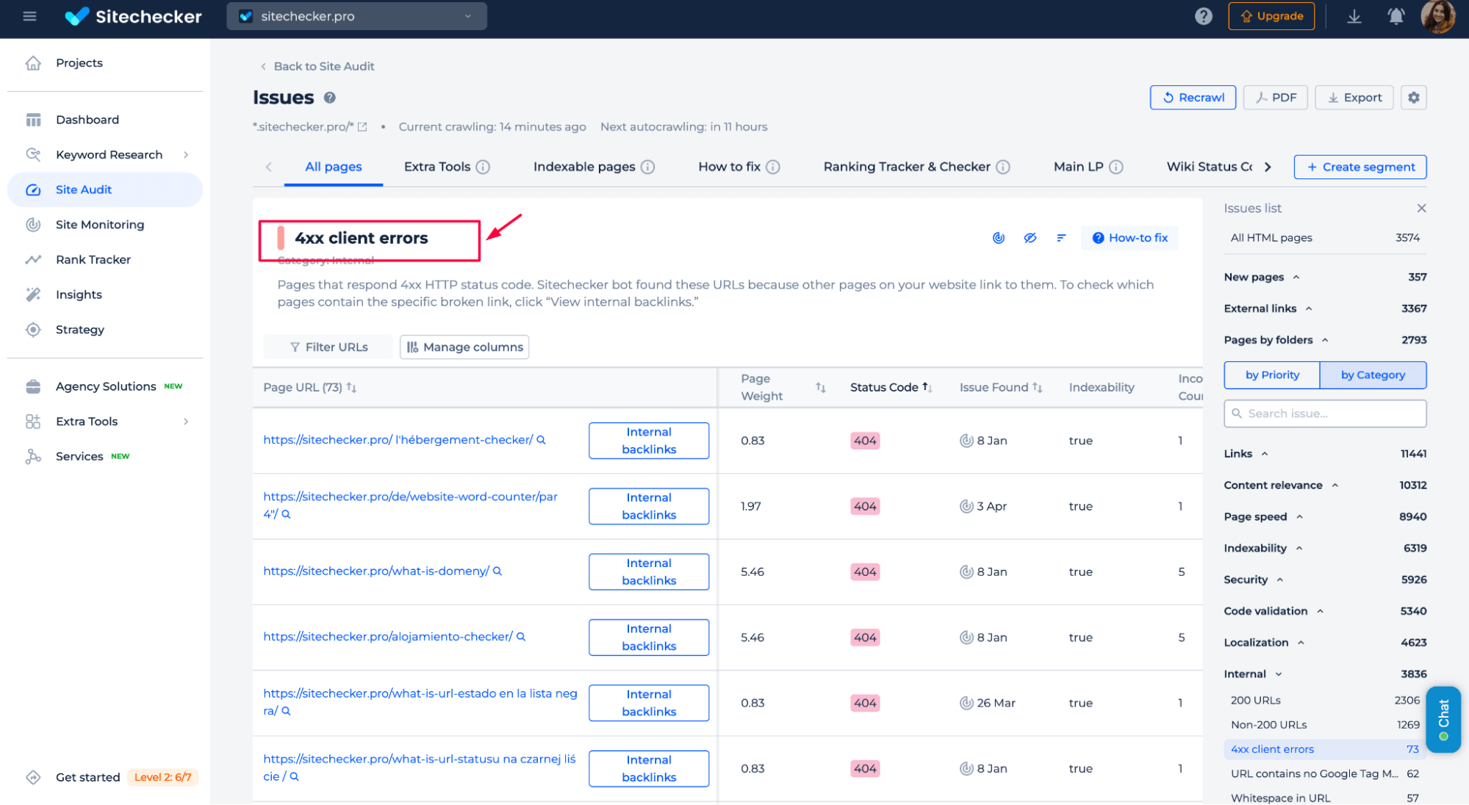Click Filter URLs button
Image resolution: width=1469 pixels, height=805 pixels.
(328, 347)
